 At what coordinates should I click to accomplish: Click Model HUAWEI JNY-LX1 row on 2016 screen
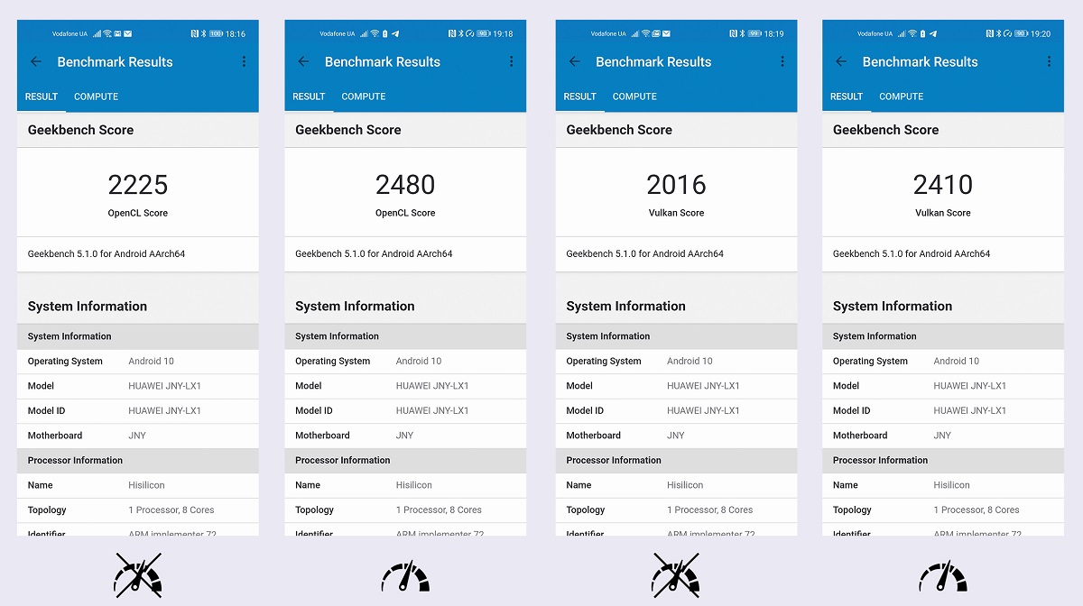(676, 386)
